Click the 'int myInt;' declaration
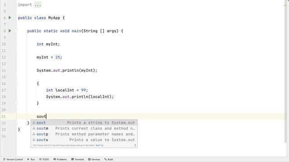289x162 pixels. [x=48, y=44]
